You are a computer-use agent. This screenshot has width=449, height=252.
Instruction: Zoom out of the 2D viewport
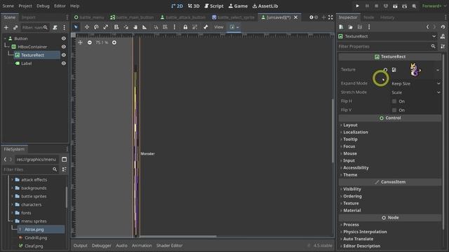(90, 42)
